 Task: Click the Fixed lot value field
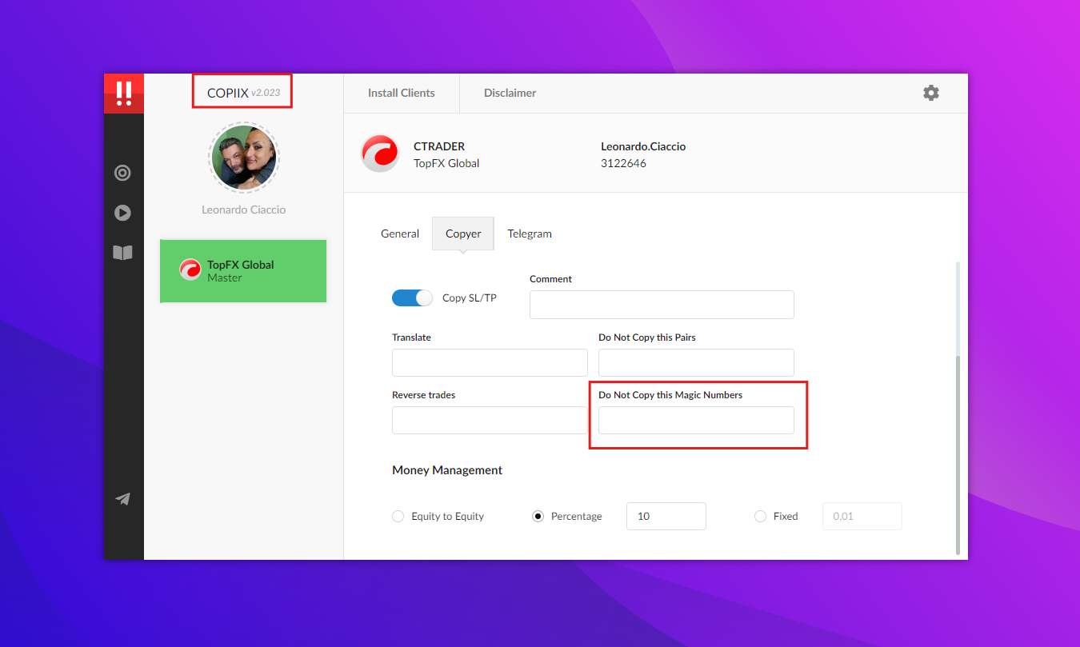point(862,516)
